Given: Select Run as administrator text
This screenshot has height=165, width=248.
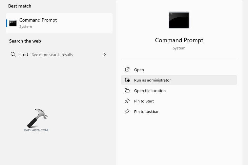Looking at the screenshot, I should coord(153,80).
